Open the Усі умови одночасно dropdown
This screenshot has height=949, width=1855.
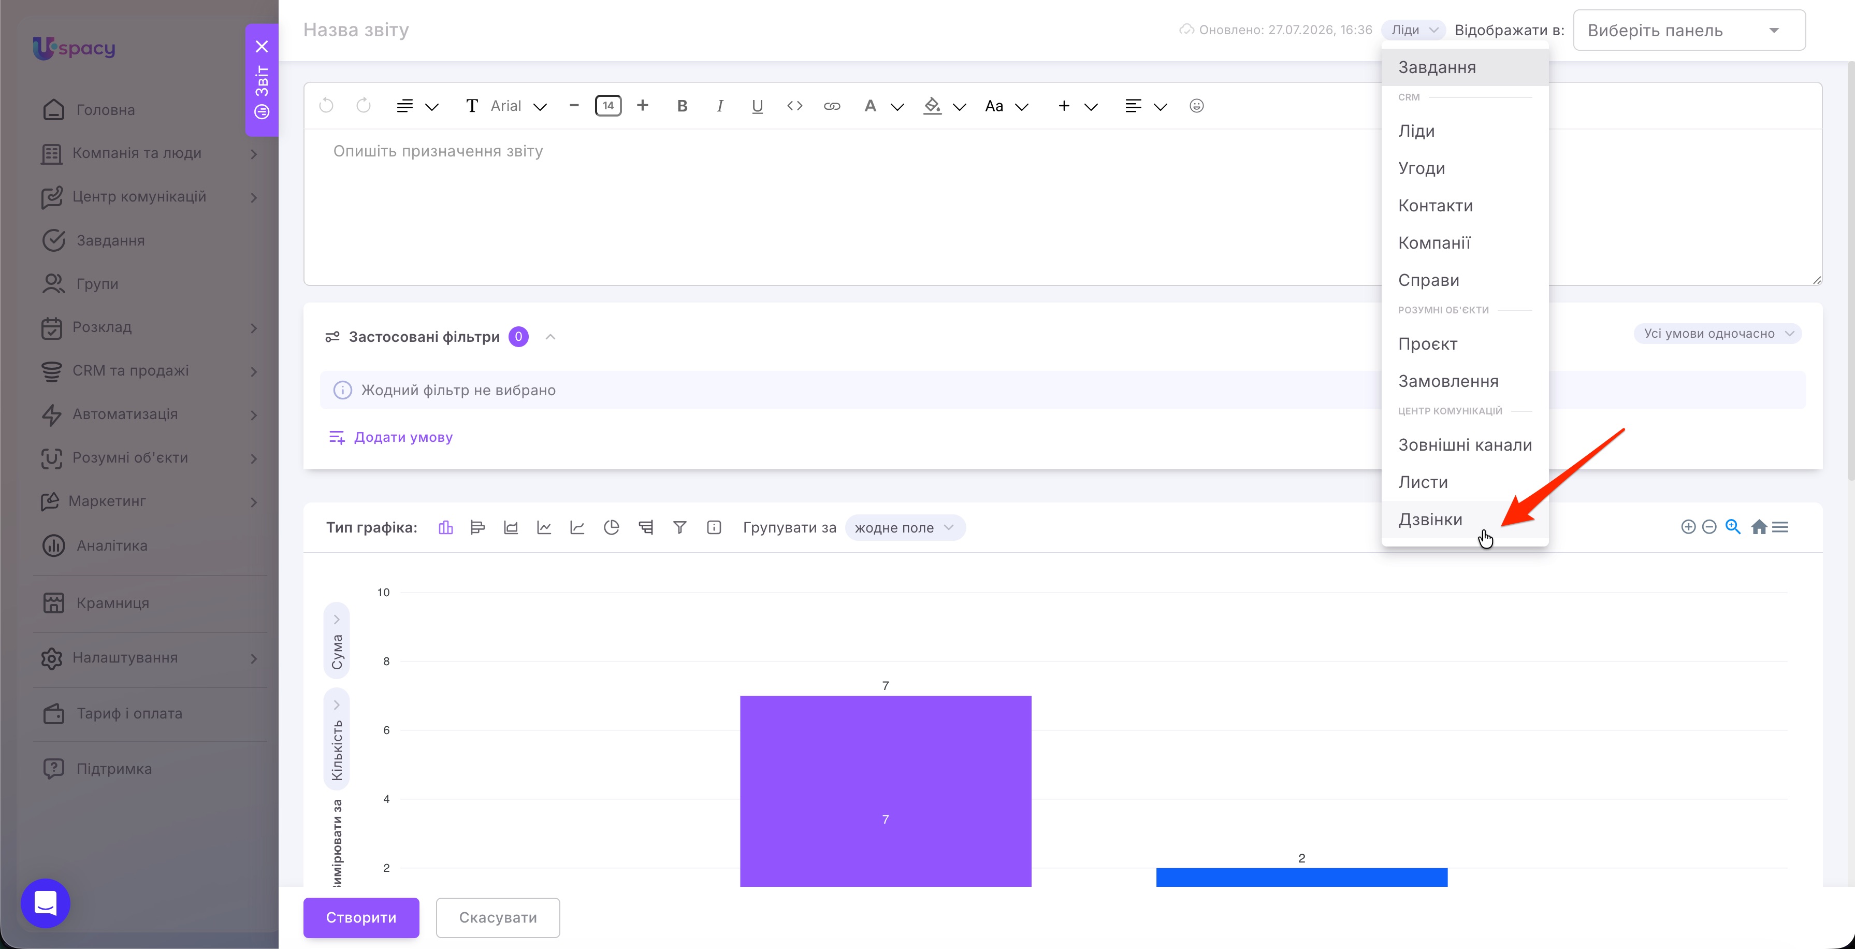(x=1717, y=334)
